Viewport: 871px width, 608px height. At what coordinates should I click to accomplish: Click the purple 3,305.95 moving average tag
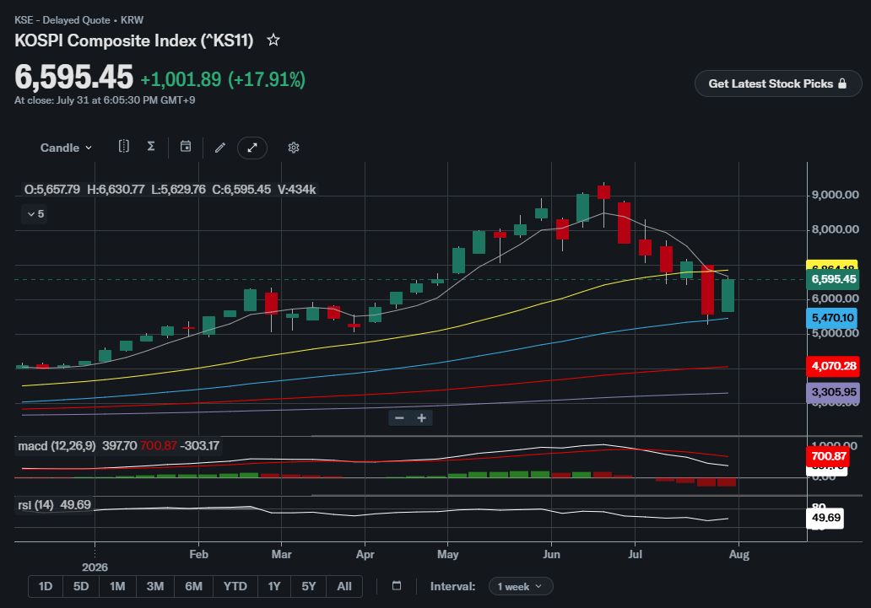[833, 392]
